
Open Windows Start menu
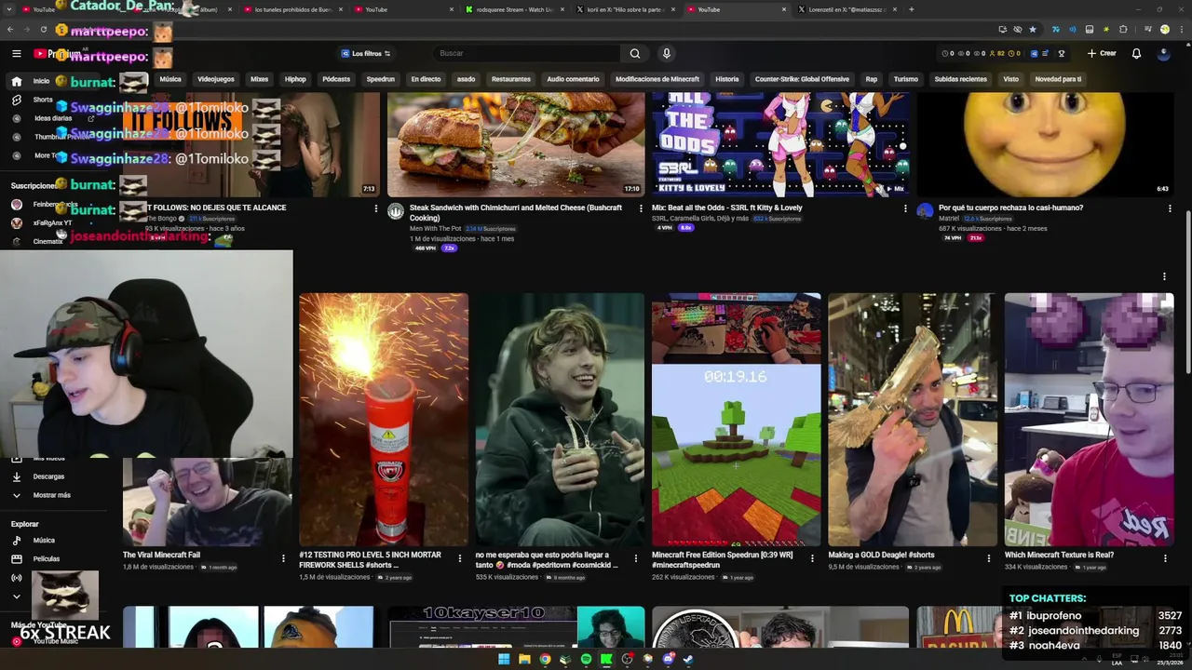tap(504, 659)
